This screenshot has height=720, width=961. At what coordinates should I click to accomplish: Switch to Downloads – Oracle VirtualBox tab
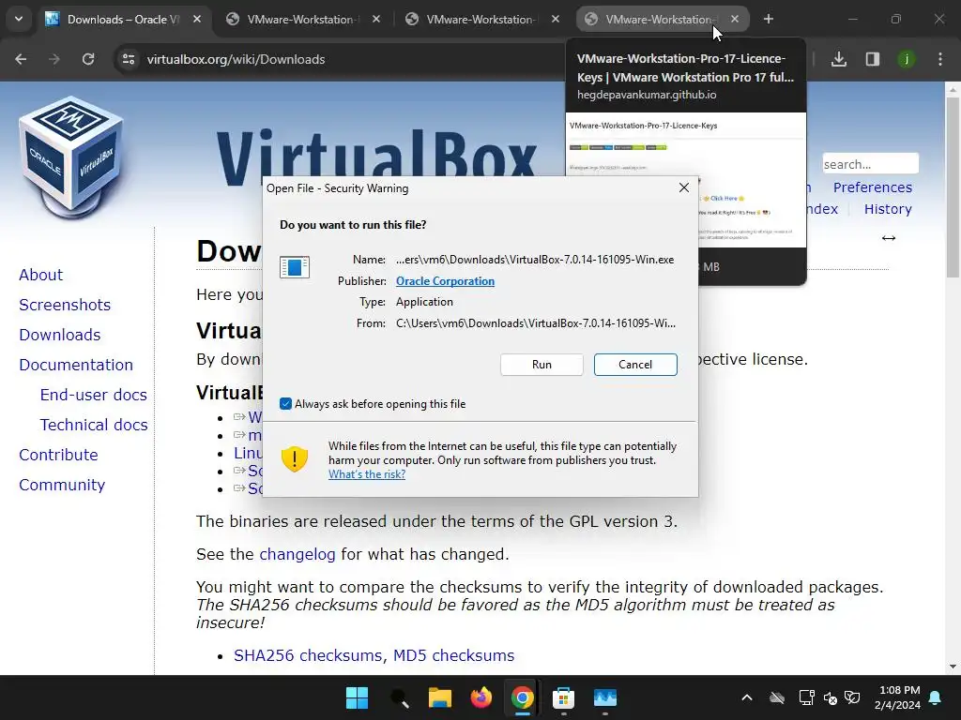(x=123, y=20)
